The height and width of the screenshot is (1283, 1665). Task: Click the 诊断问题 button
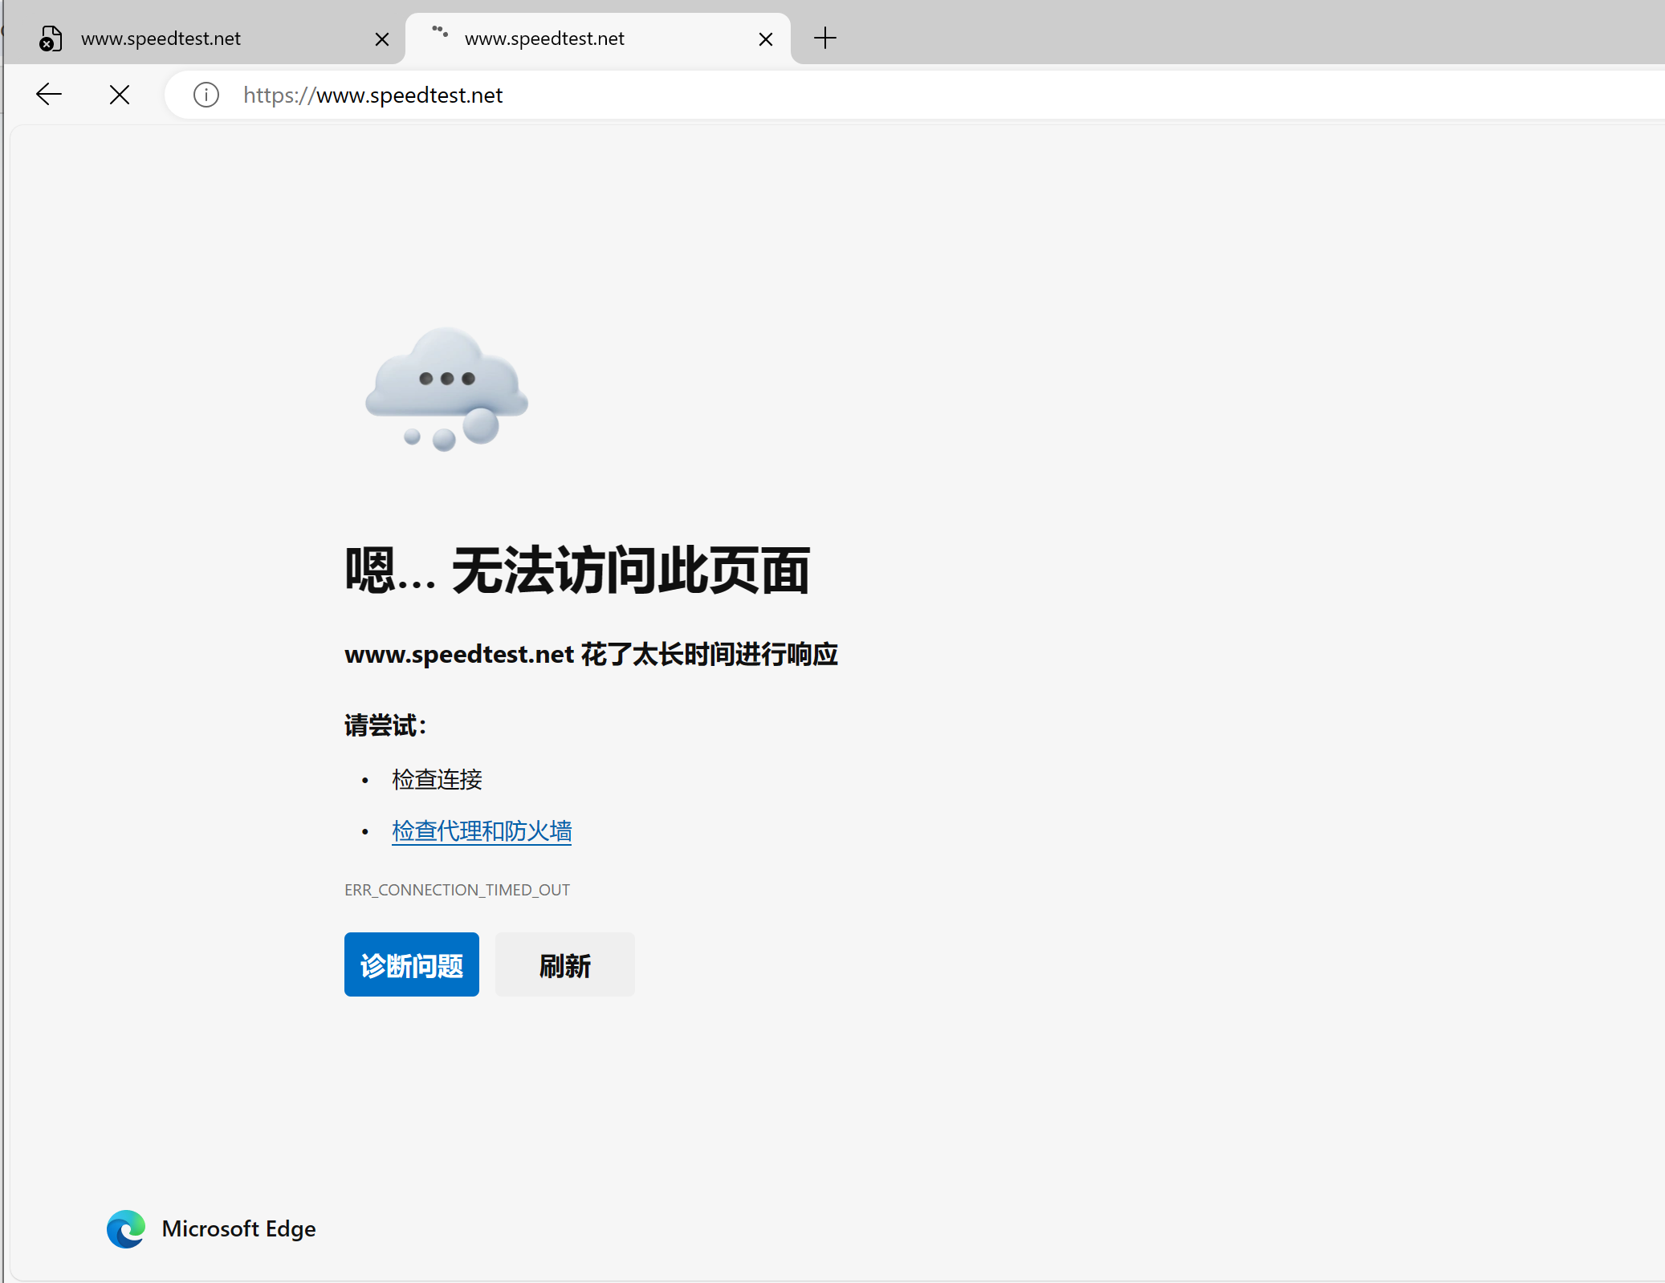tap(411, 964)
